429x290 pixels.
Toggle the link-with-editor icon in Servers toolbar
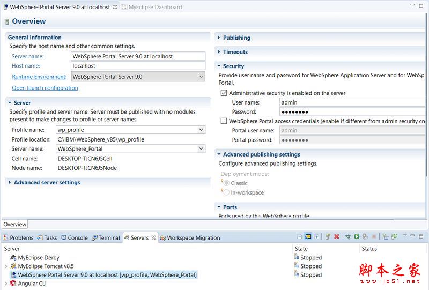(308, 236)
